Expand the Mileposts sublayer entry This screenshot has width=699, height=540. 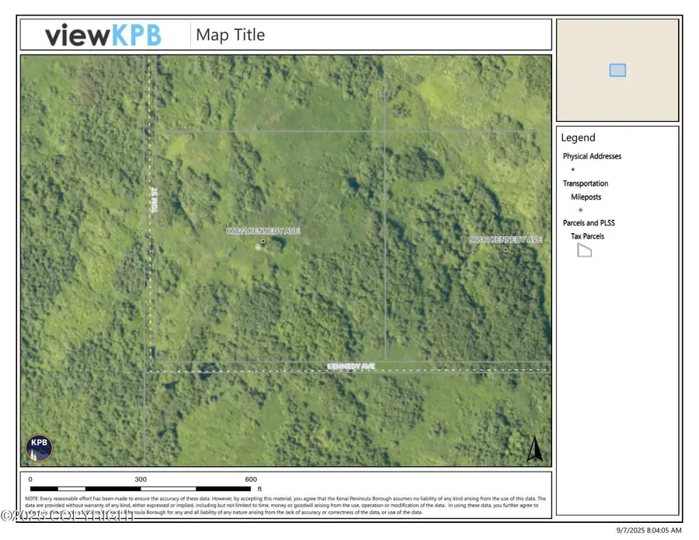[x=586, y=197]
